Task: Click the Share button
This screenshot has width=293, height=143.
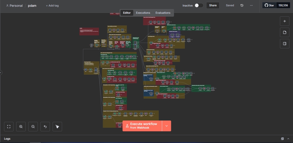Action: pos(213,5)
